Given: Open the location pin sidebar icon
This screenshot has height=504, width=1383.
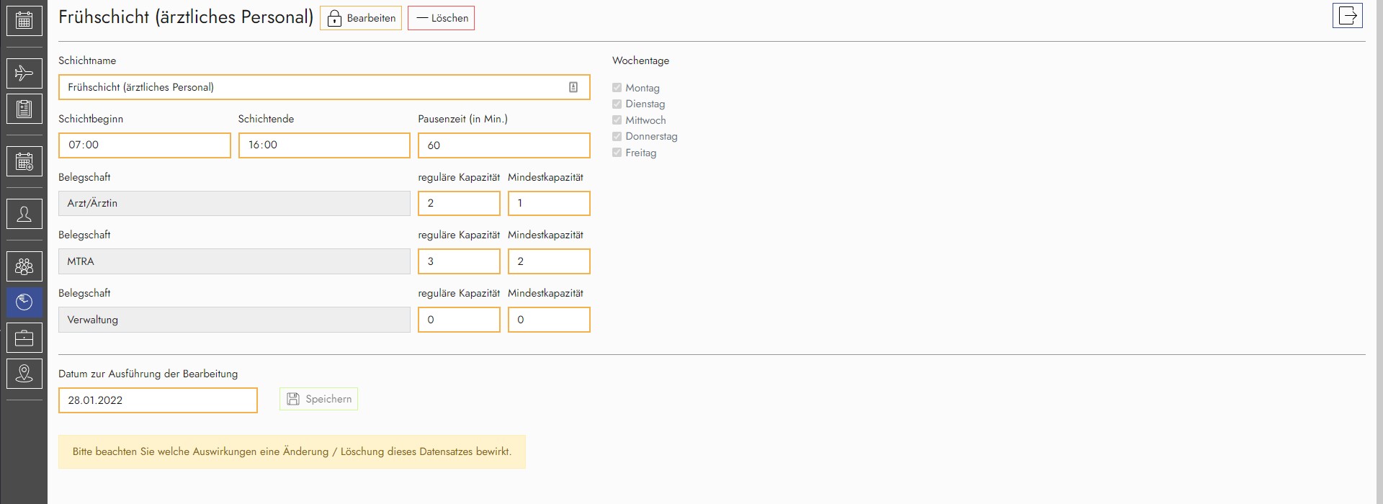Looking at the screenshot, I should [24, 373].
